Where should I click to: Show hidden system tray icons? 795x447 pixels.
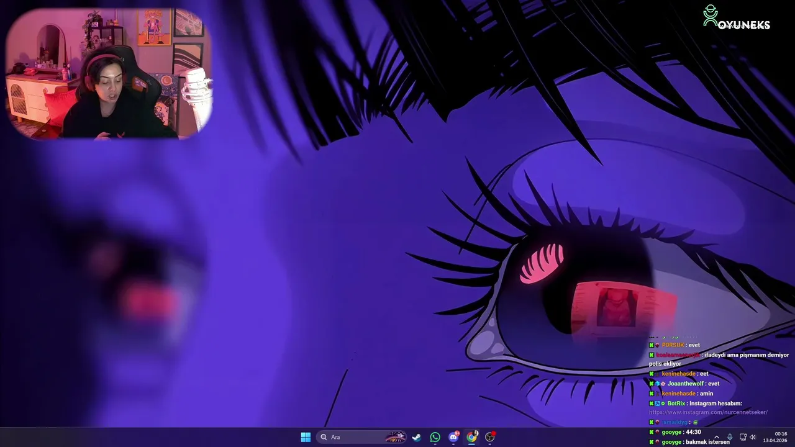[x=716, y=437]
